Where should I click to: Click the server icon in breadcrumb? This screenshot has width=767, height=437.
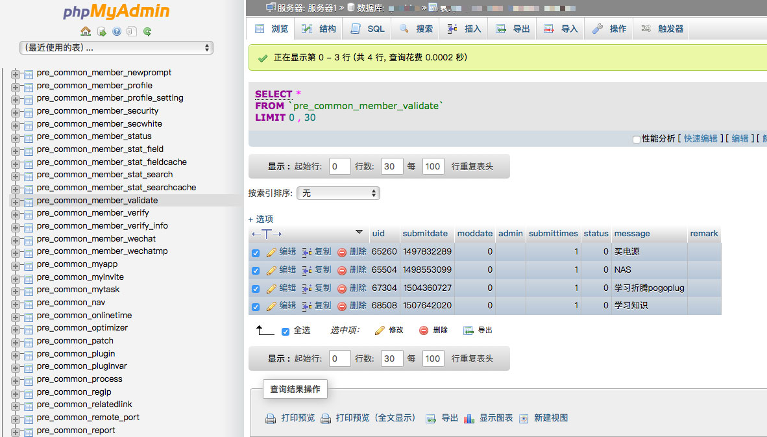pyautogui.click(x=271, y=7)
